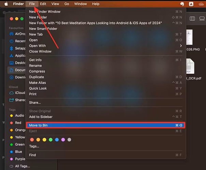Apply the purple tag color in menu
Image resolution: width=206 pixels, height=170 pixels.
coord(63,140)
